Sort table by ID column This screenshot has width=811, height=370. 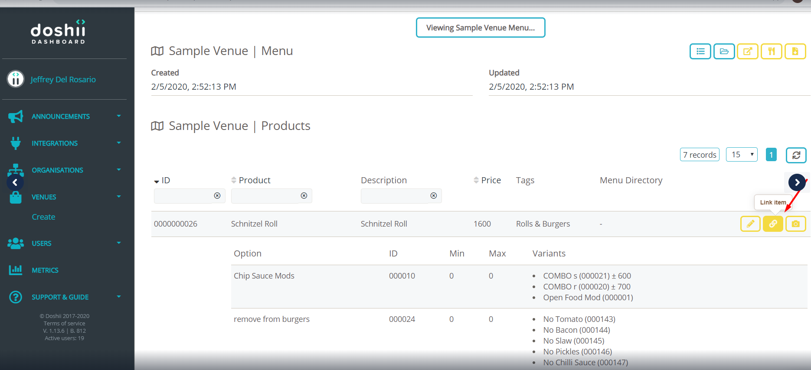tap(162, 180)
